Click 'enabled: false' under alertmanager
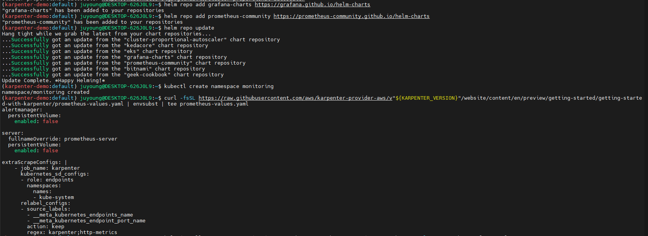Viewport: 648px width, 236px height. tap(36, 122)
